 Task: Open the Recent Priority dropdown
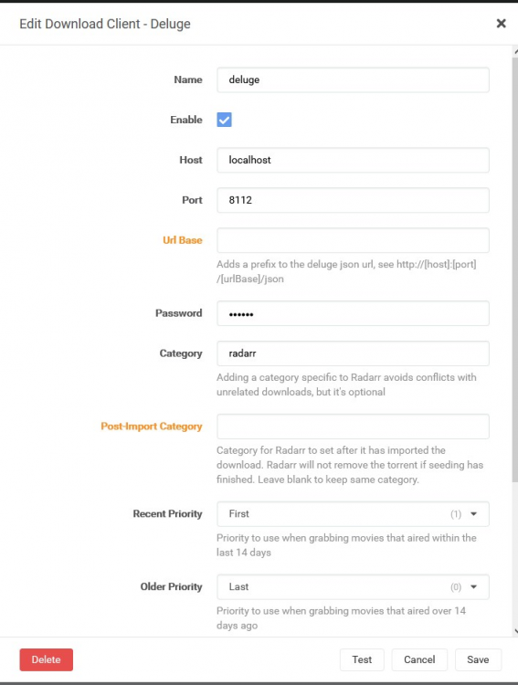353,513
